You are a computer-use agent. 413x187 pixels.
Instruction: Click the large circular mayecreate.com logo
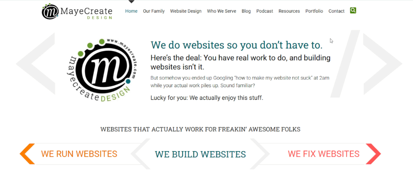coord(101,70)
